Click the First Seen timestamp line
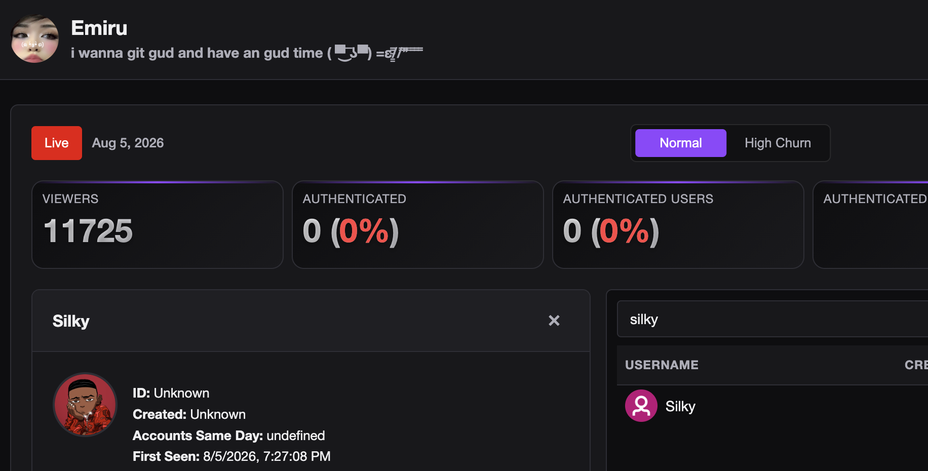This screenshot has width=928, height=471. pos(231,456)
